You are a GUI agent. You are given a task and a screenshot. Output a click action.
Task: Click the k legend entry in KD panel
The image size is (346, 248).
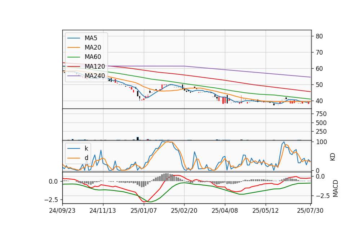pos(86,148)
